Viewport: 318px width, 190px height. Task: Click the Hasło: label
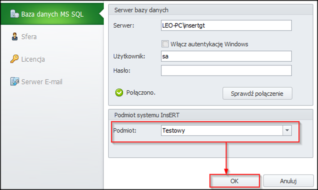[x=122, y=71]
